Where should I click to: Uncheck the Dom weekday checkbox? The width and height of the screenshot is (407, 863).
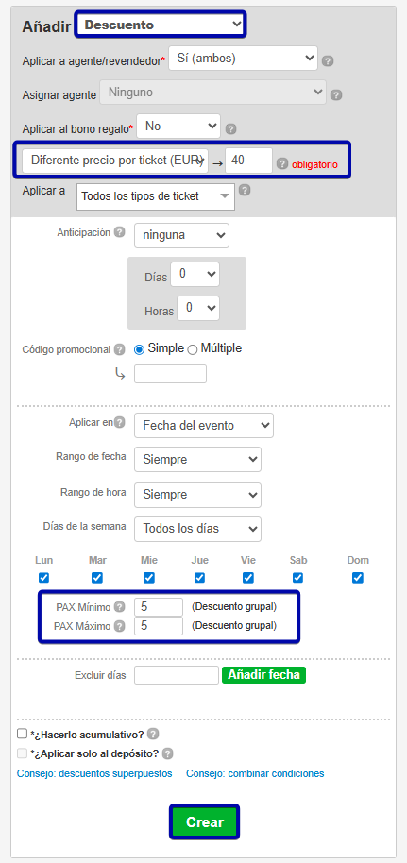[x=358, y=578]
